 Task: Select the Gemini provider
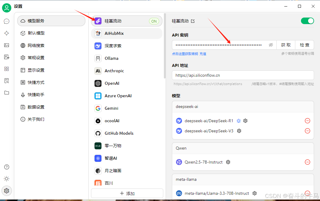click(x=126, y=108)
